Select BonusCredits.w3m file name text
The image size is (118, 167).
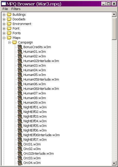click(x=37, y=47)
